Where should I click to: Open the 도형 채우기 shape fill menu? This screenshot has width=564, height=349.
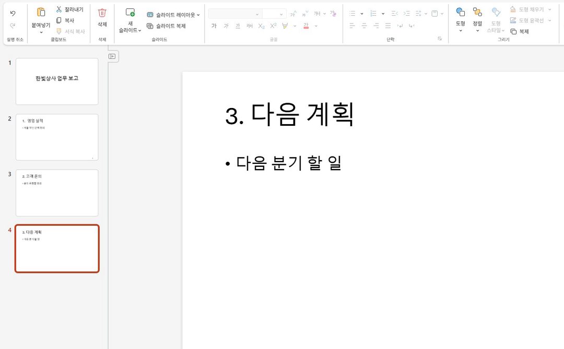pyautogui.click(x=531, y=9)
